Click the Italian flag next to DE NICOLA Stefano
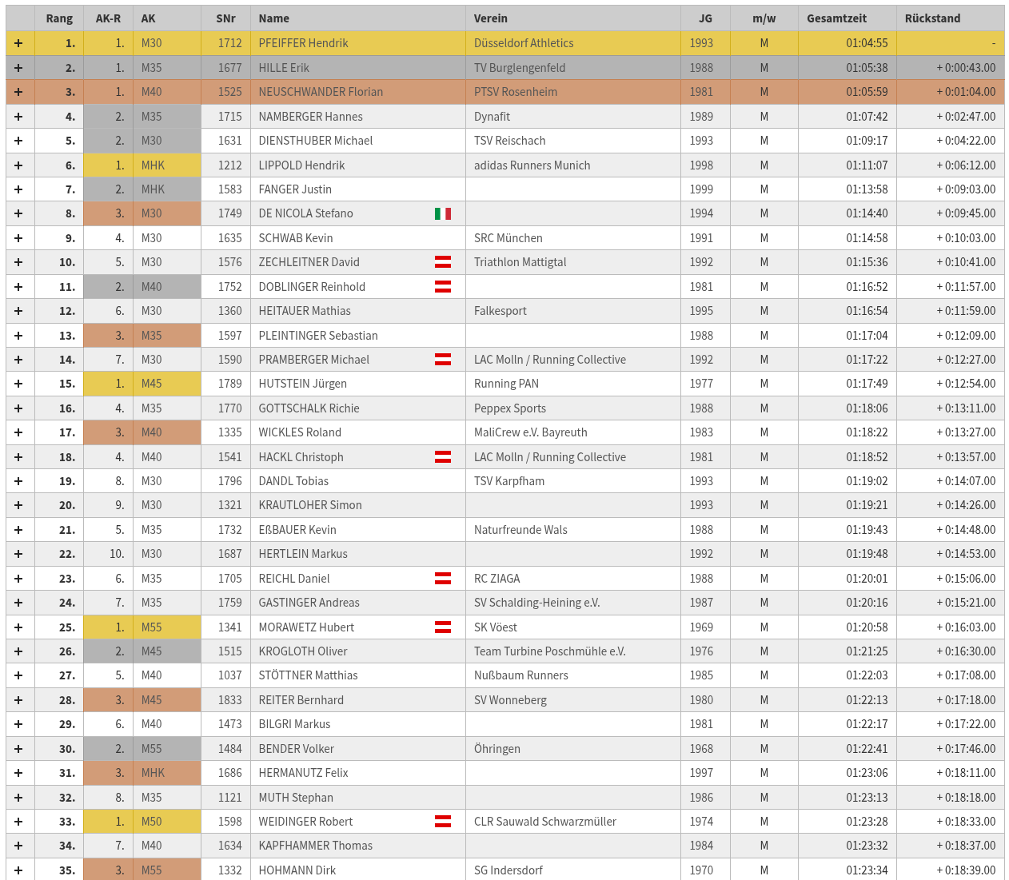Image resolution: width=1009 pixels, height=880 pixels. coord(443,213)
